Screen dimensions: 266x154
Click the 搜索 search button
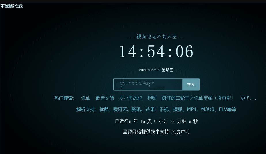[x=191, y=84]
